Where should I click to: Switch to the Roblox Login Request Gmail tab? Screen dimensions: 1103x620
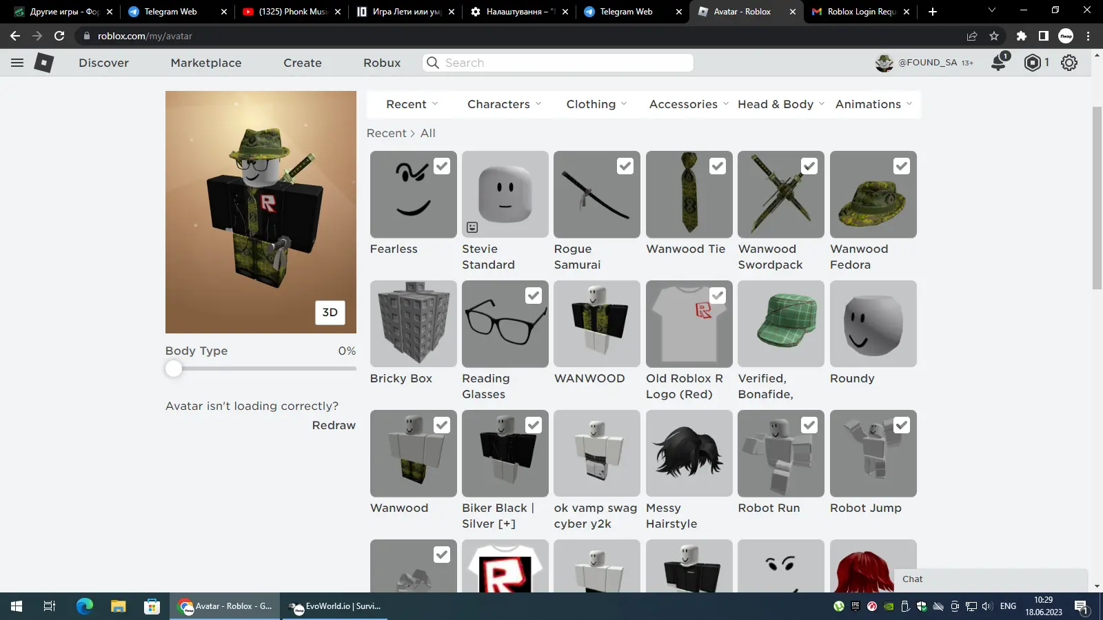click(x=860, y=12)
